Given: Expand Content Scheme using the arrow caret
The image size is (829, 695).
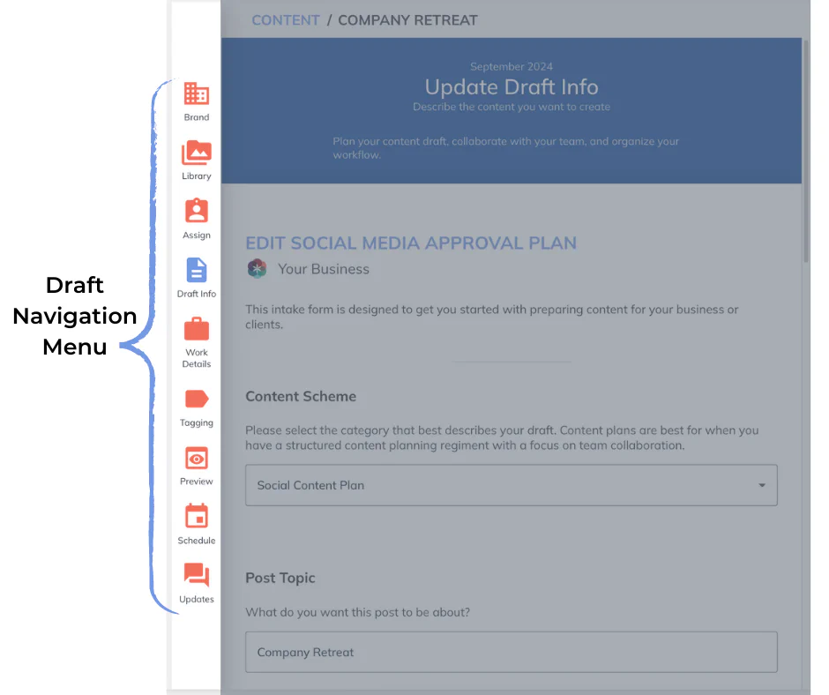Looking at the screenshot, I should 762,485.
